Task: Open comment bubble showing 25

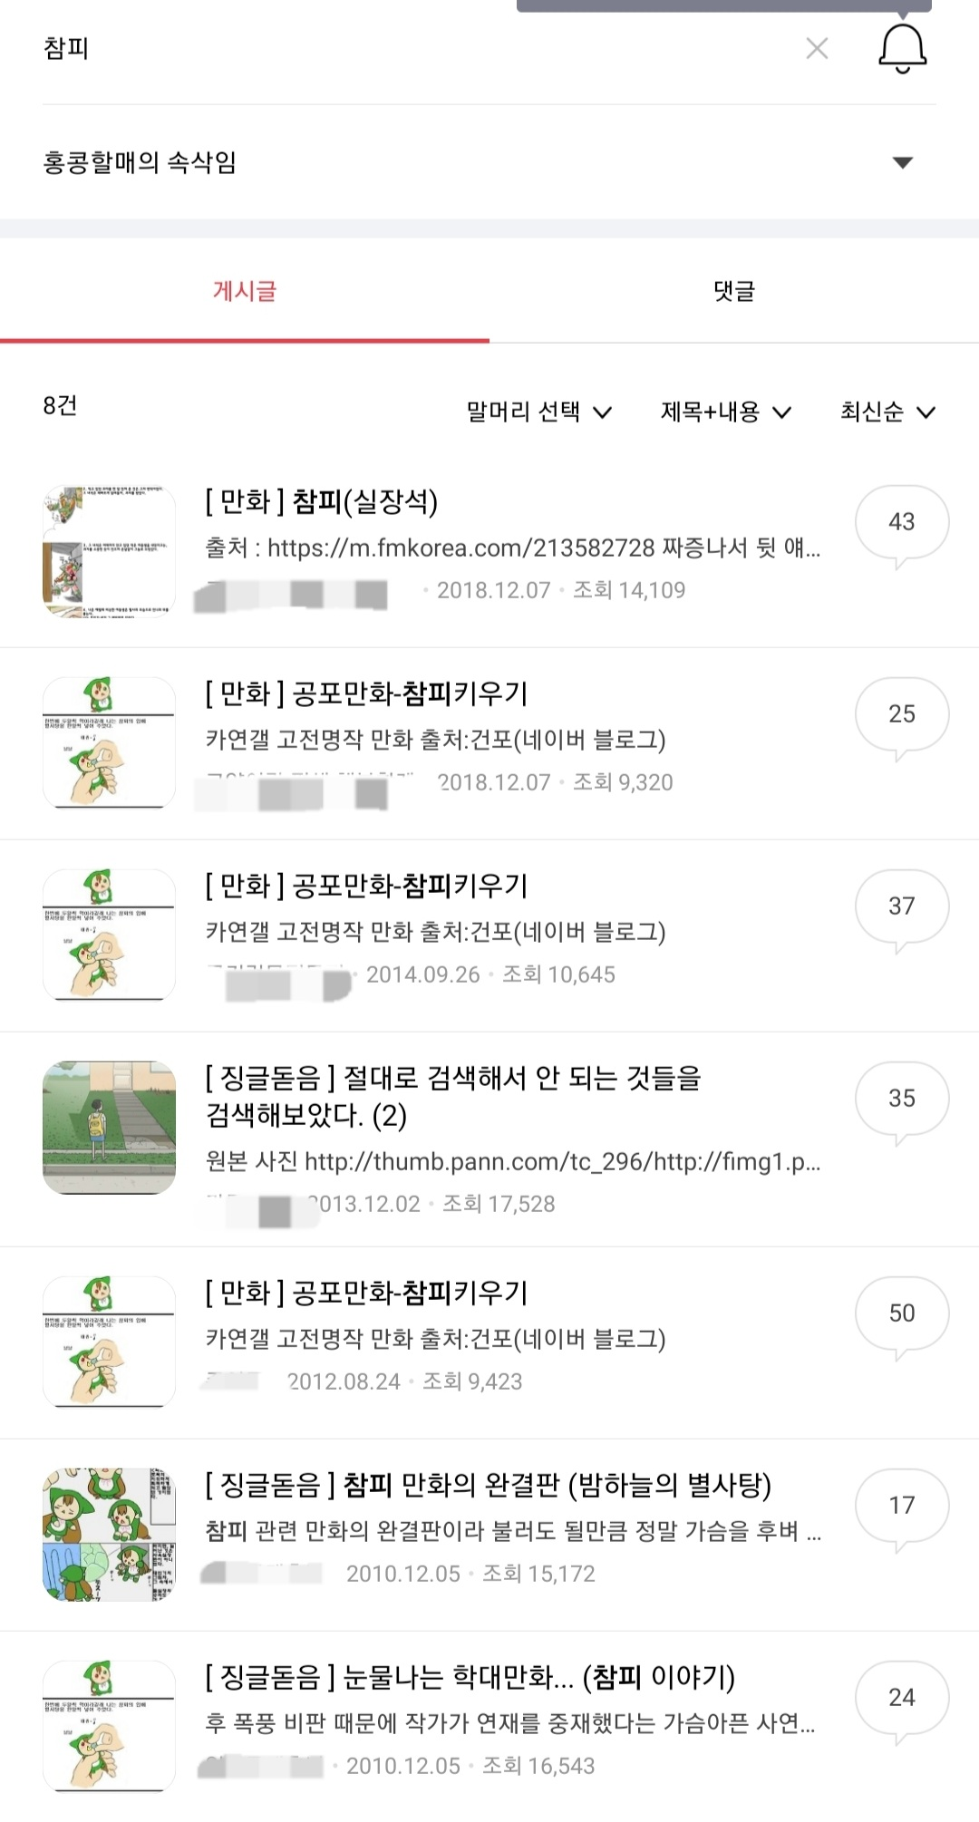Action: tap(901, 715)
